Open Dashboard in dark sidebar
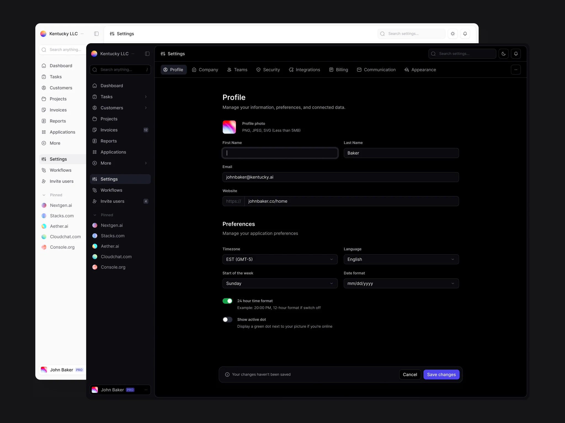Viewport: 565px width, 423px height. (120, 86)
